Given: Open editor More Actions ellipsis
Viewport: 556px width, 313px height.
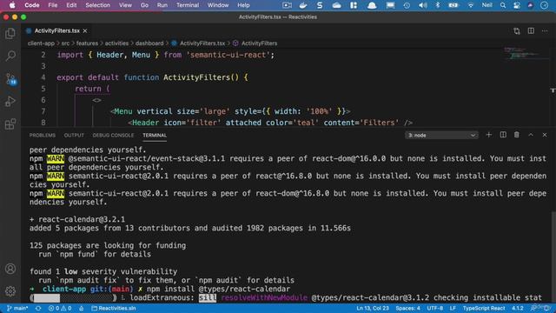Looking at the screenshot, I should tap(545, 31).
